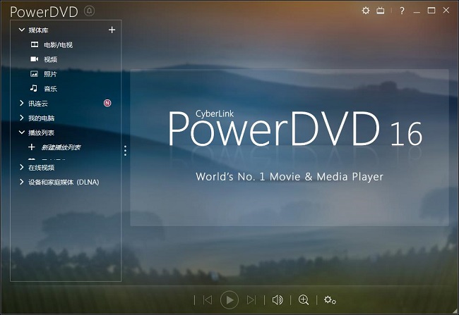Expand the 讯连云 section
The width and height of the screenshot is (459, 315).
click(x=21, y=103)
